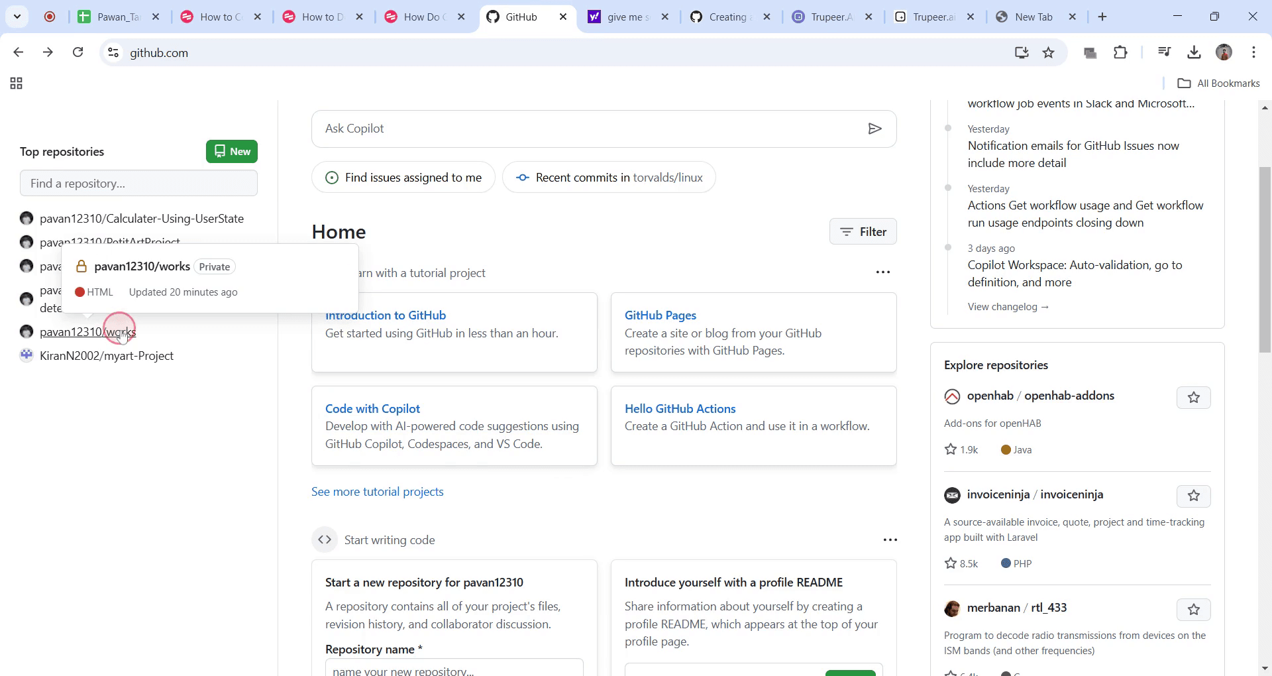Viewport: 1272px width, 676px height.
Task: Open the Chrome profile avatar
Action: point(1224,52)
